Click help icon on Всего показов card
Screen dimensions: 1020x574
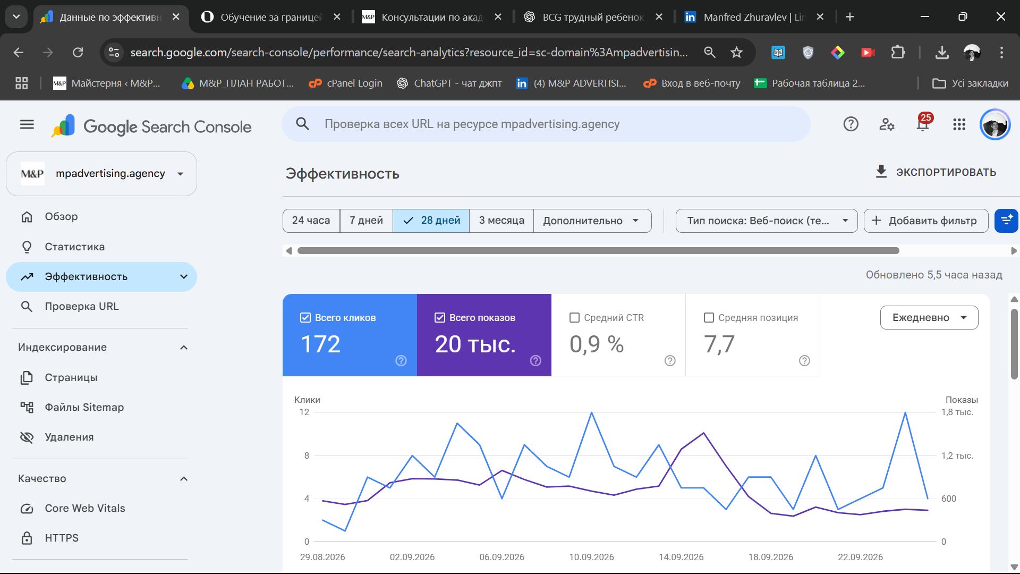pyautogui.click(x=535, y=361)
